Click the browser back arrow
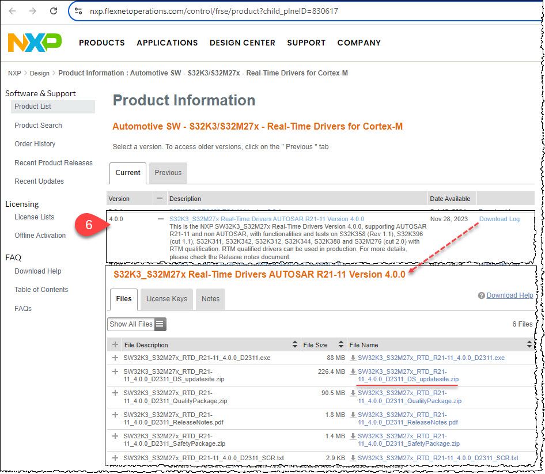545x474 pixels. pos(12,11)
